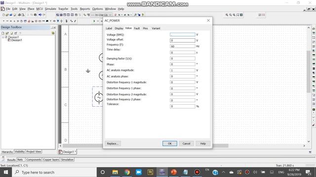Click the Tolerance input field
Screen dimensions: 316x177
pos(182,106)
